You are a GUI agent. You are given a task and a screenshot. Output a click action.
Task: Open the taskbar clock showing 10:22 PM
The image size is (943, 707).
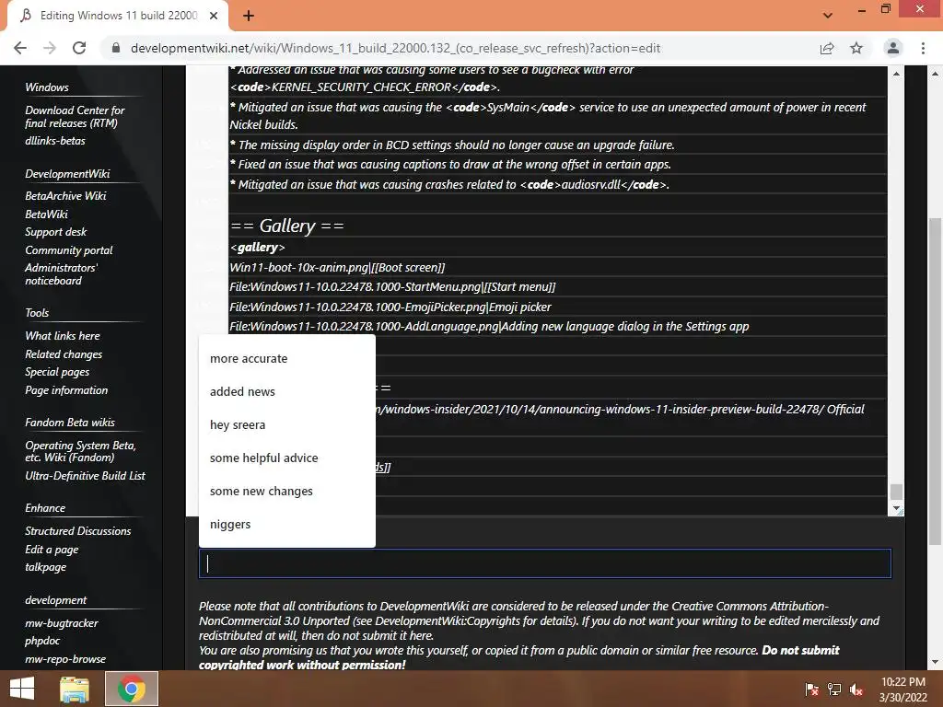pyautogui.click(x=902, y=690)
